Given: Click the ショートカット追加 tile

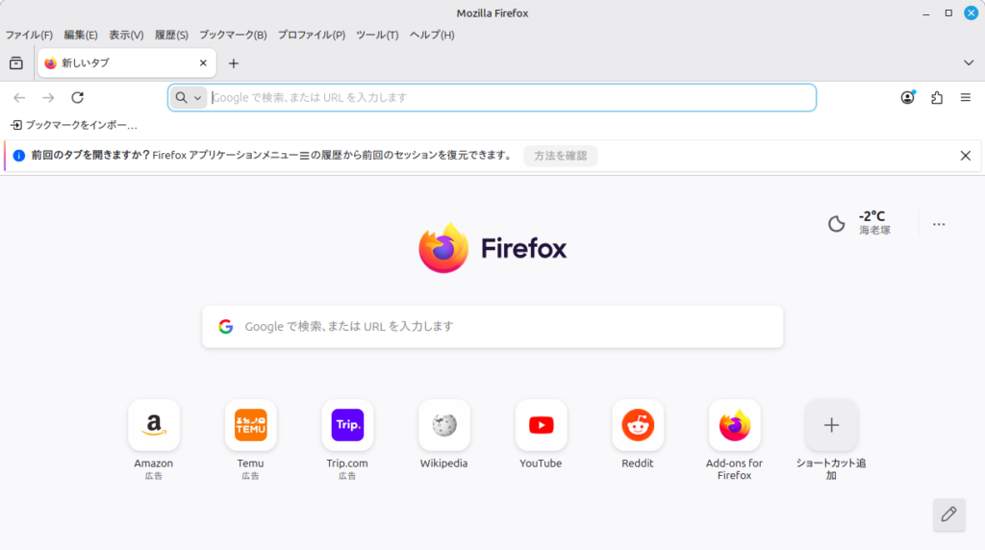Looking at the screenshot, I should (831, 425).
